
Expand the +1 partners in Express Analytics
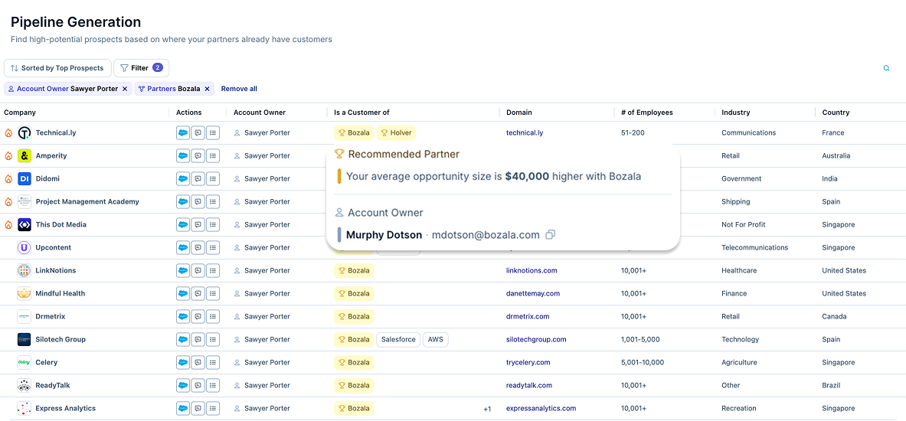487,409
